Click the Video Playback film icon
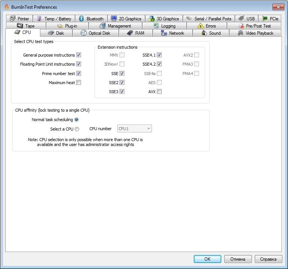 [241, 33]
